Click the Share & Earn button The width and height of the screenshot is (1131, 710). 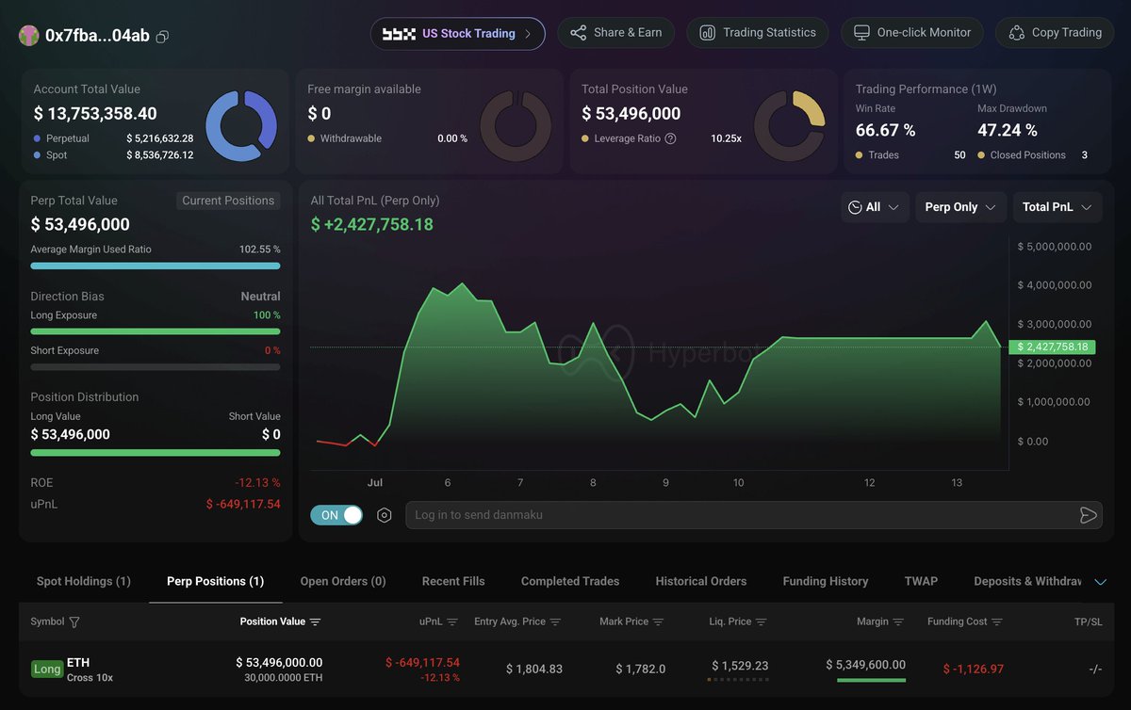coord(617,33)
